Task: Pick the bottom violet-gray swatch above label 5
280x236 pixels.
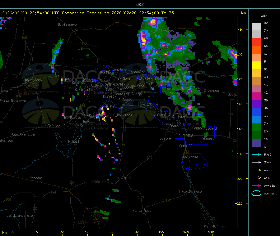Action: pos(256,143)
